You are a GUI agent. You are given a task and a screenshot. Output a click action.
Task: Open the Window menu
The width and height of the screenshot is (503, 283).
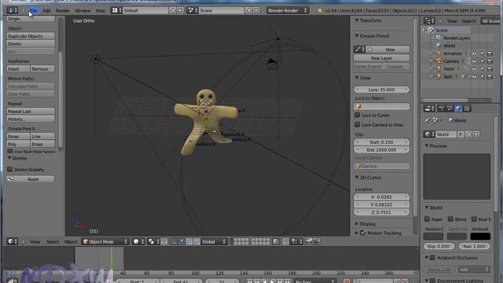[83, 10]
